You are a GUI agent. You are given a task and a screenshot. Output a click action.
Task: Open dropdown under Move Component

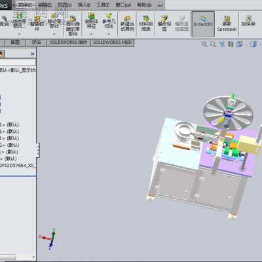click(x=54, y=34)
